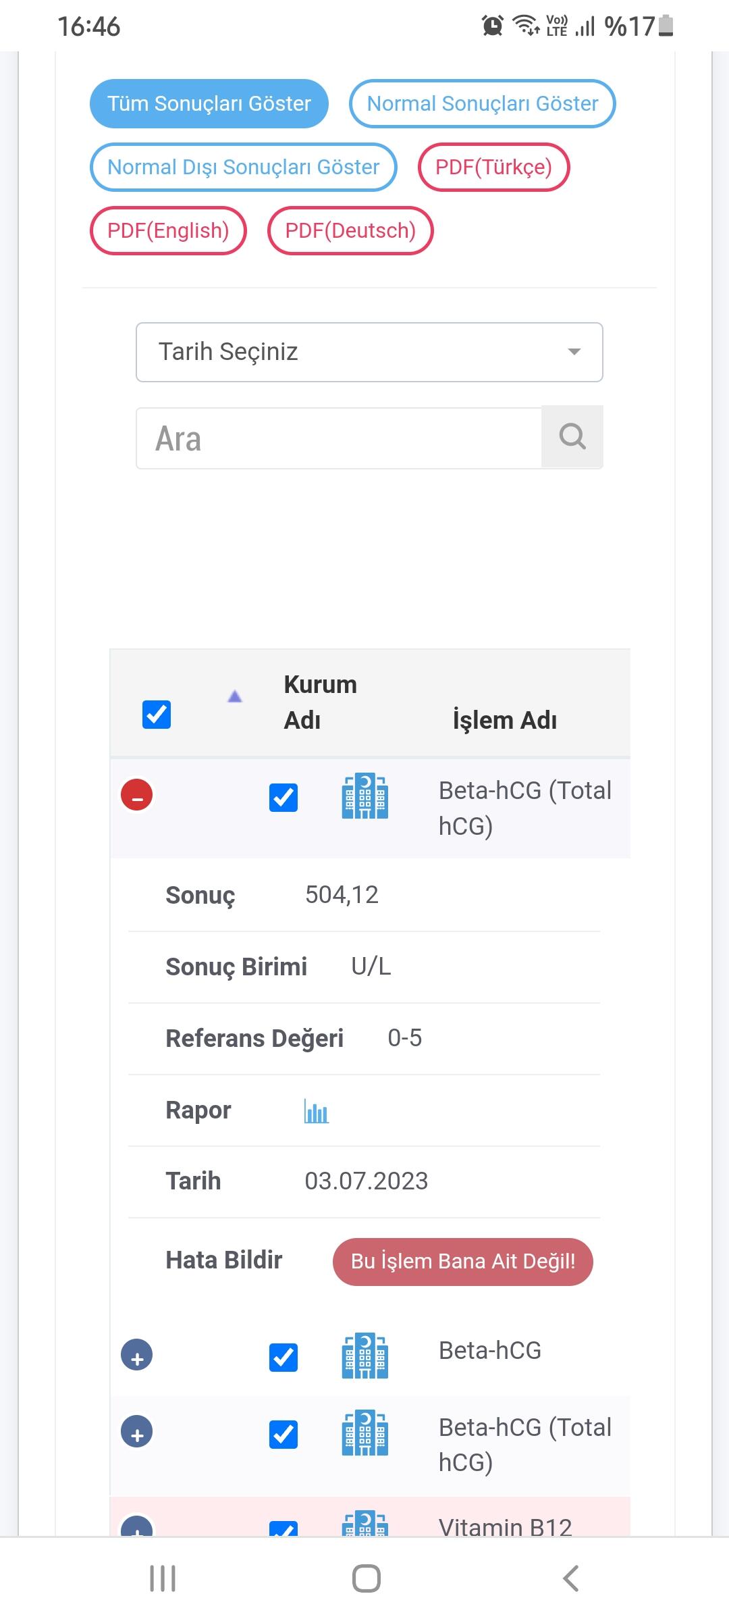The width and height of the screenshot is (729, 1621).
Task: Click the sort arrow in table header
Action: 234,696
